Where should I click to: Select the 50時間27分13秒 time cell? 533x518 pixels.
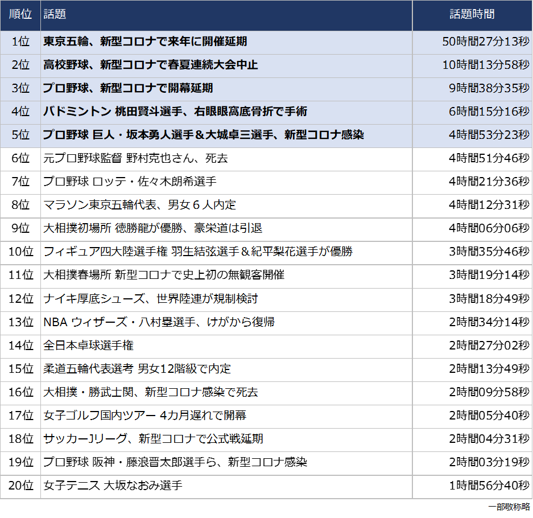coord(485,42)
